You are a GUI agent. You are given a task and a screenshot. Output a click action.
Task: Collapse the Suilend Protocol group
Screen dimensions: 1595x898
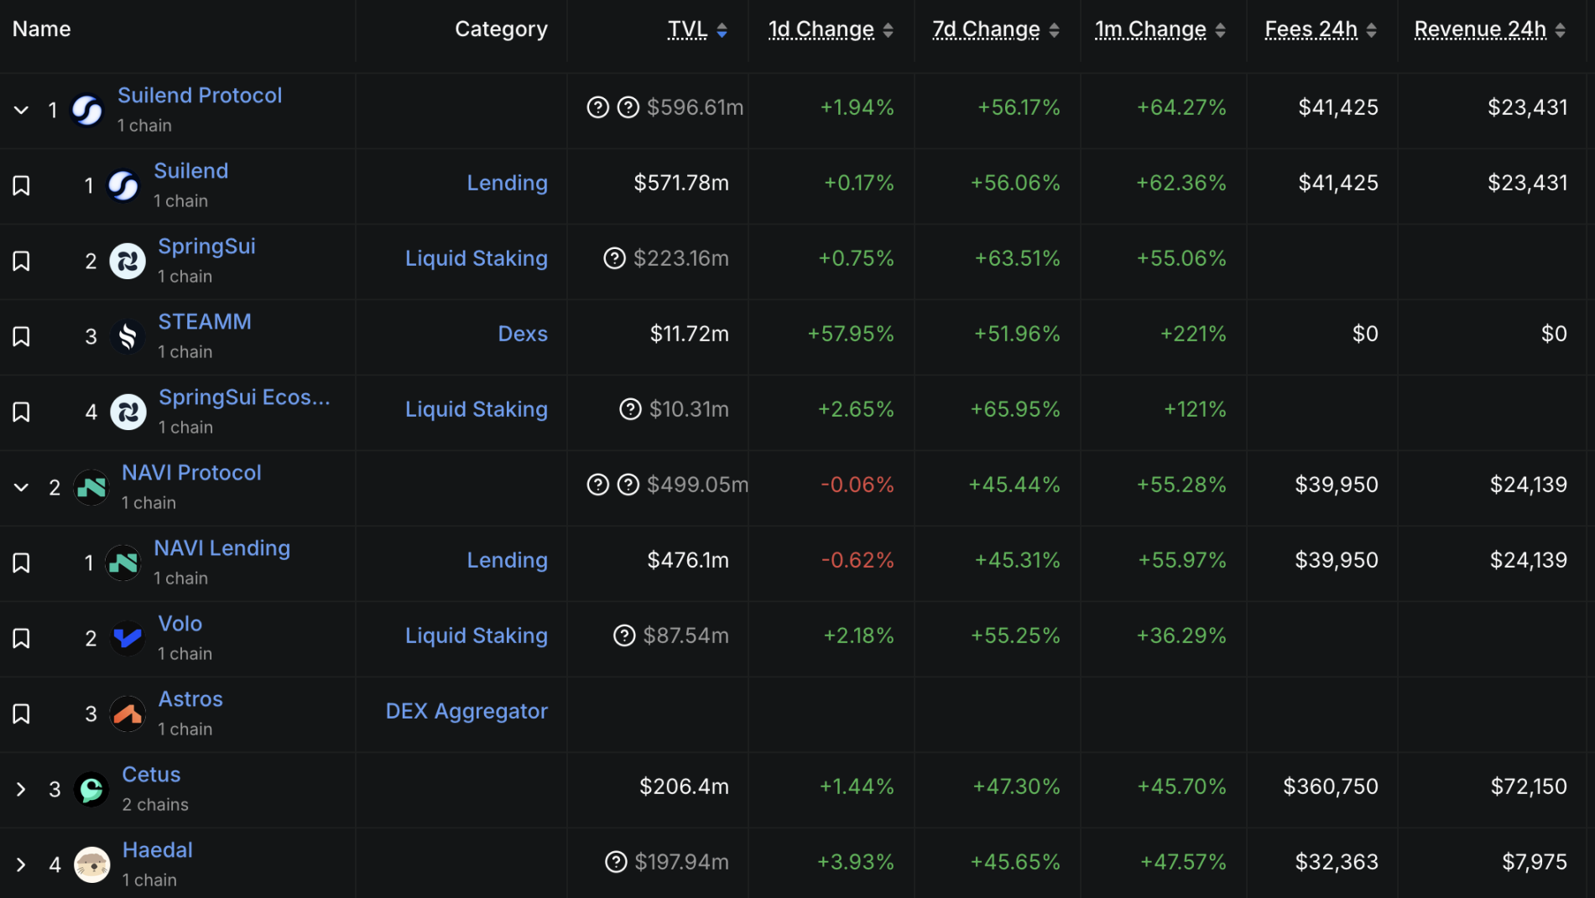tap(22, 110)
